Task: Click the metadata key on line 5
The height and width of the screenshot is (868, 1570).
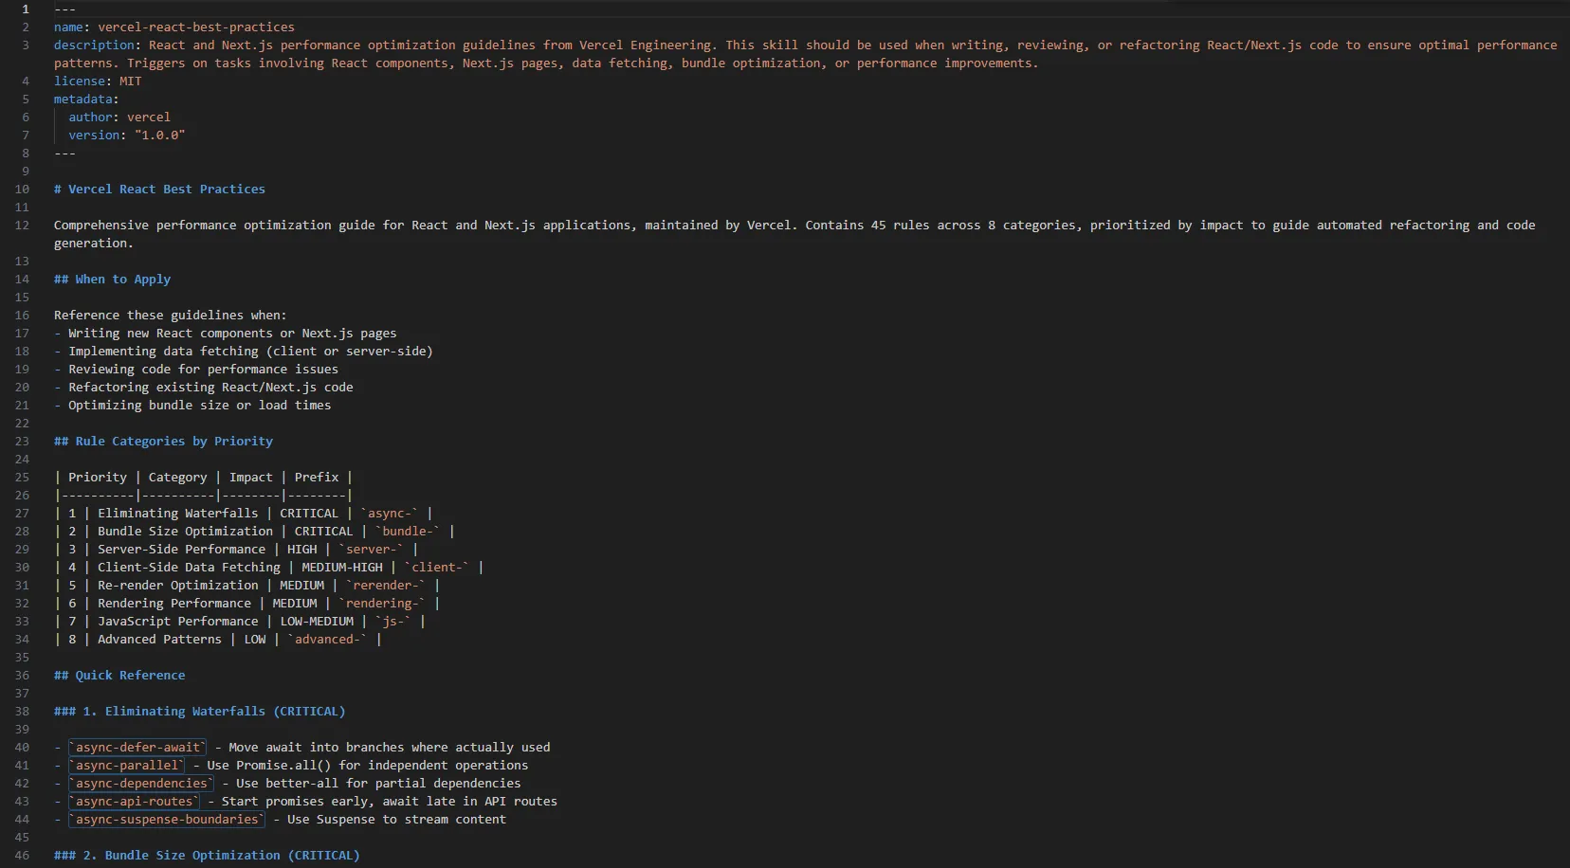Action: 82,99
